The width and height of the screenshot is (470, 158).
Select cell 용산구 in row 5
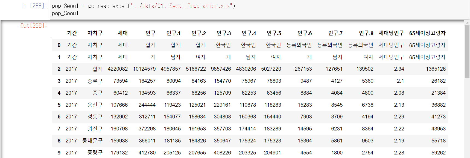(x=95, y=105)
